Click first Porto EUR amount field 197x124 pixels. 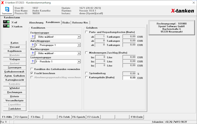click(129, 37)
